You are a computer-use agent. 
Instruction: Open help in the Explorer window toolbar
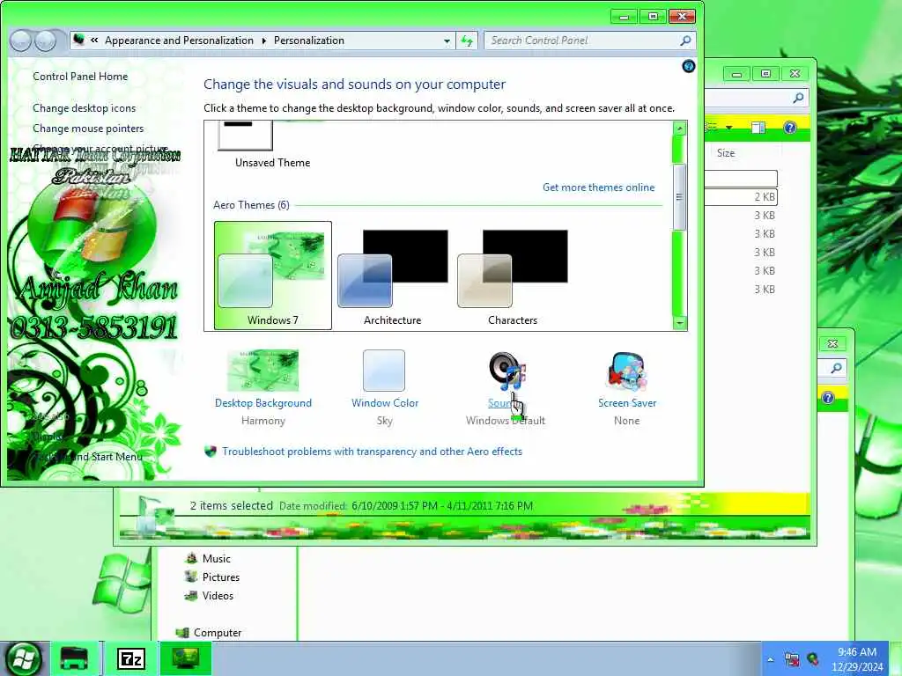click(x=790, y=127)
